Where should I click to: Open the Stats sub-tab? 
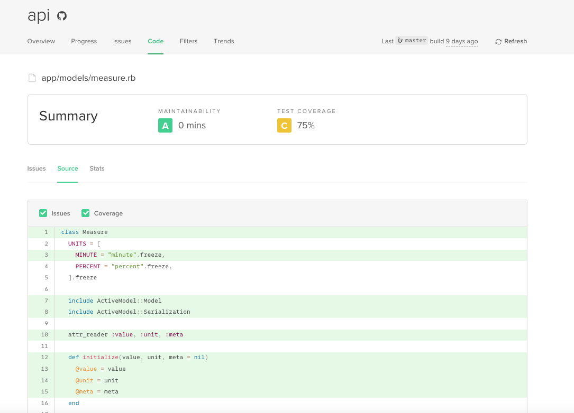(x=97, y=168)
